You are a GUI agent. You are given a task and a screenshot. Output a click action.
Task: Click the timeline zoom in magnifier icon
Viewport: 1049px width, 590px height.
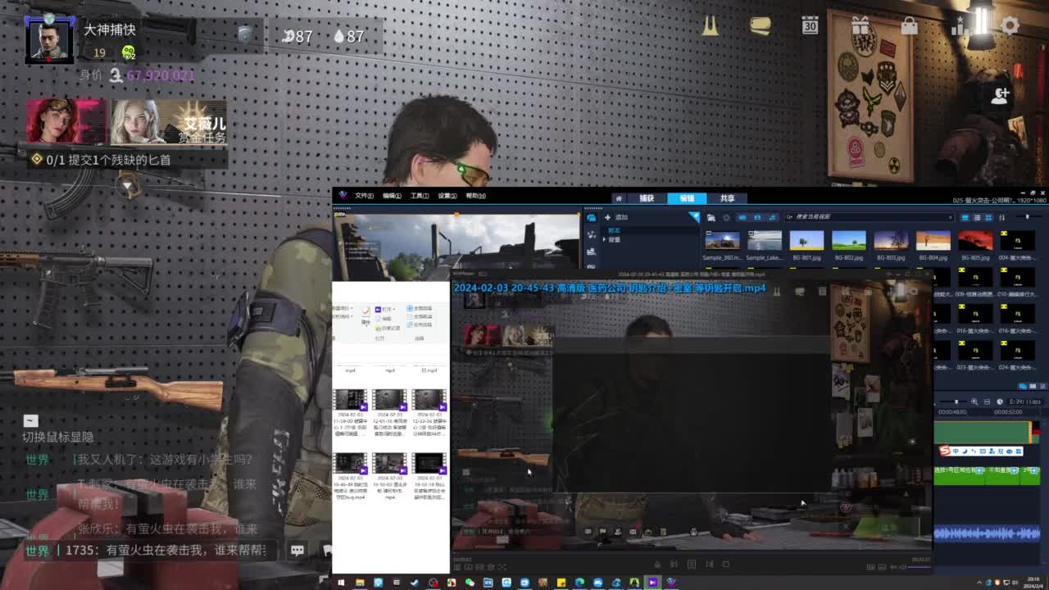974,402
